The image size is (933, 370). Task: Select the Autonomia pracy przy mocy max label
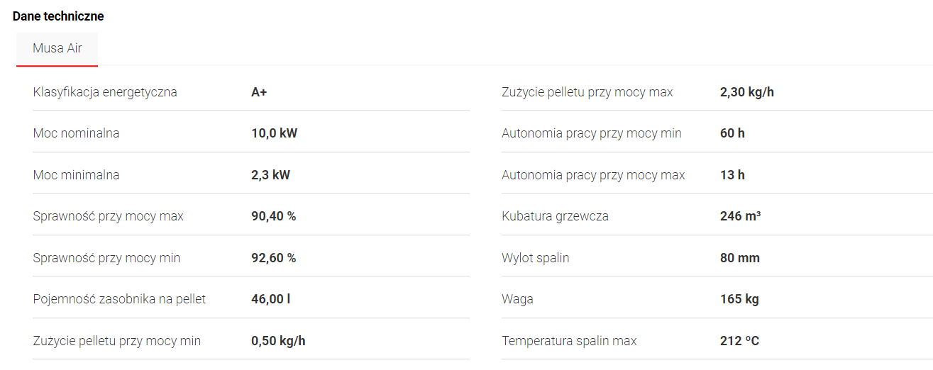[x=593, y=175]
